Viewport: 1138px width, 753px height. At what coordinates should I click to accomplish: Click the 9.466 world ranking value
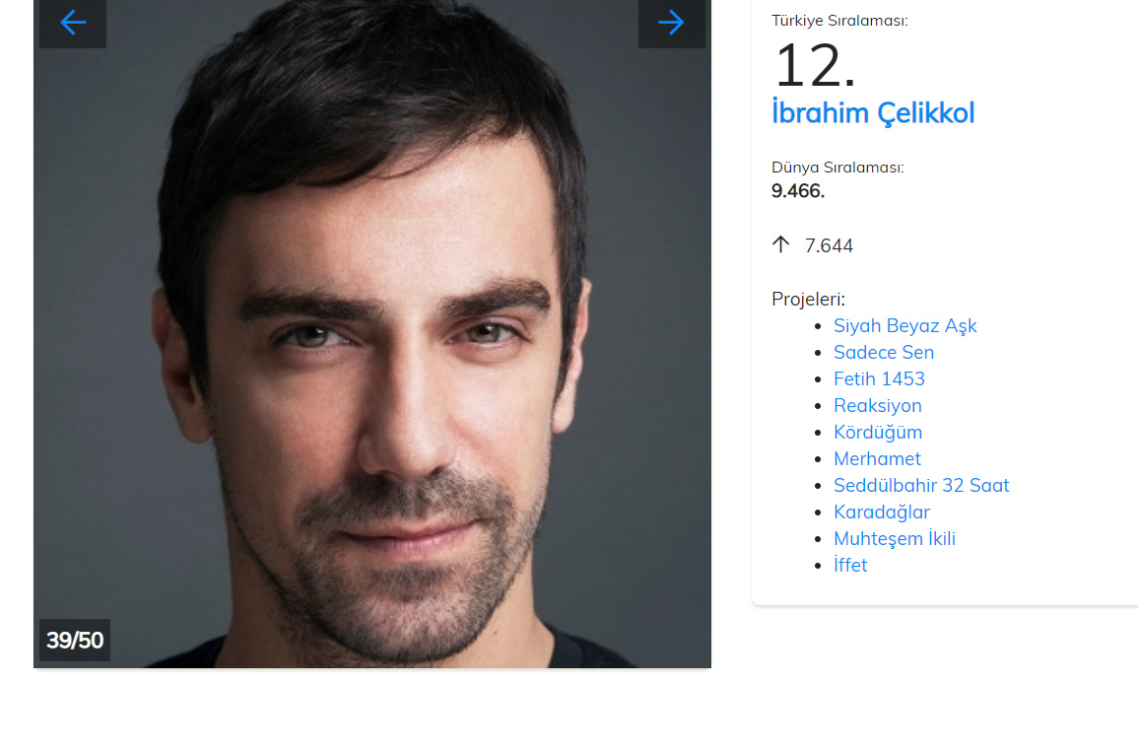(x=798, y=191)
